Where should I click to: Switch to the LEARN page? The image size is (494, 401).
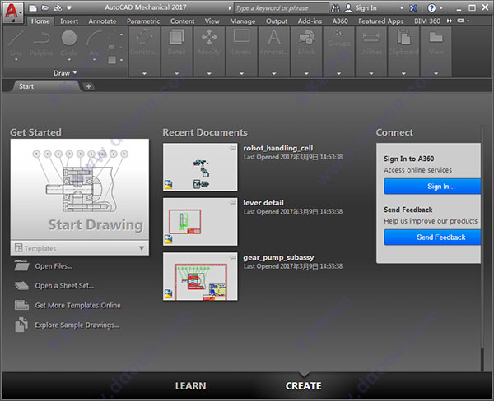(x=191, y=386)
